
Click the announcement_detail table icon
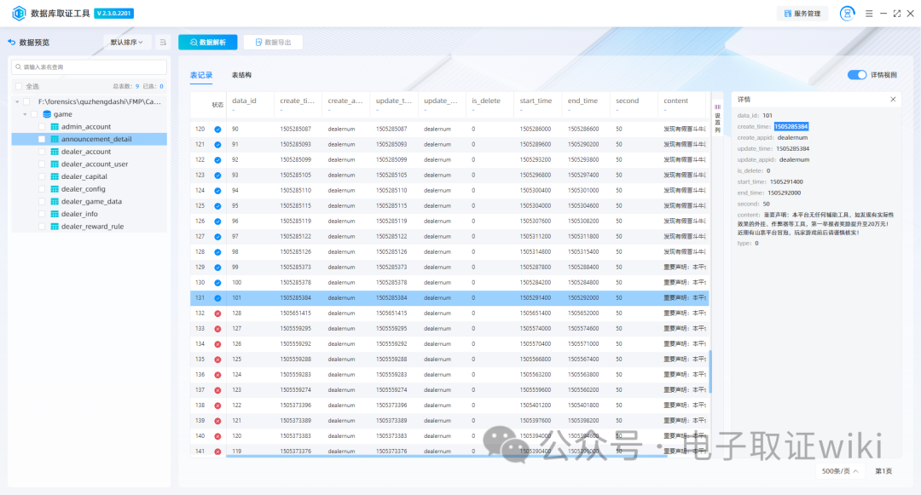(x=55, y=139)
